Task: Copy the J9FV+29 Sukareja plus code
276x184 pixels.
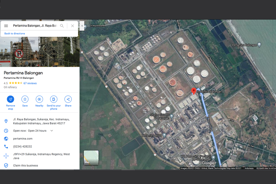Action: [x=41, y=156]
